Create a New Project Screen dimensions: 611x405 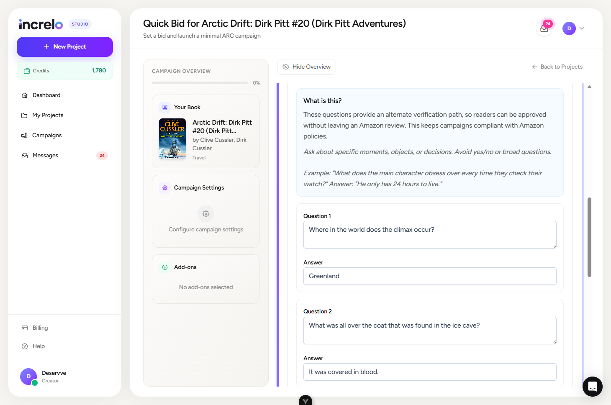coord(65,47)
